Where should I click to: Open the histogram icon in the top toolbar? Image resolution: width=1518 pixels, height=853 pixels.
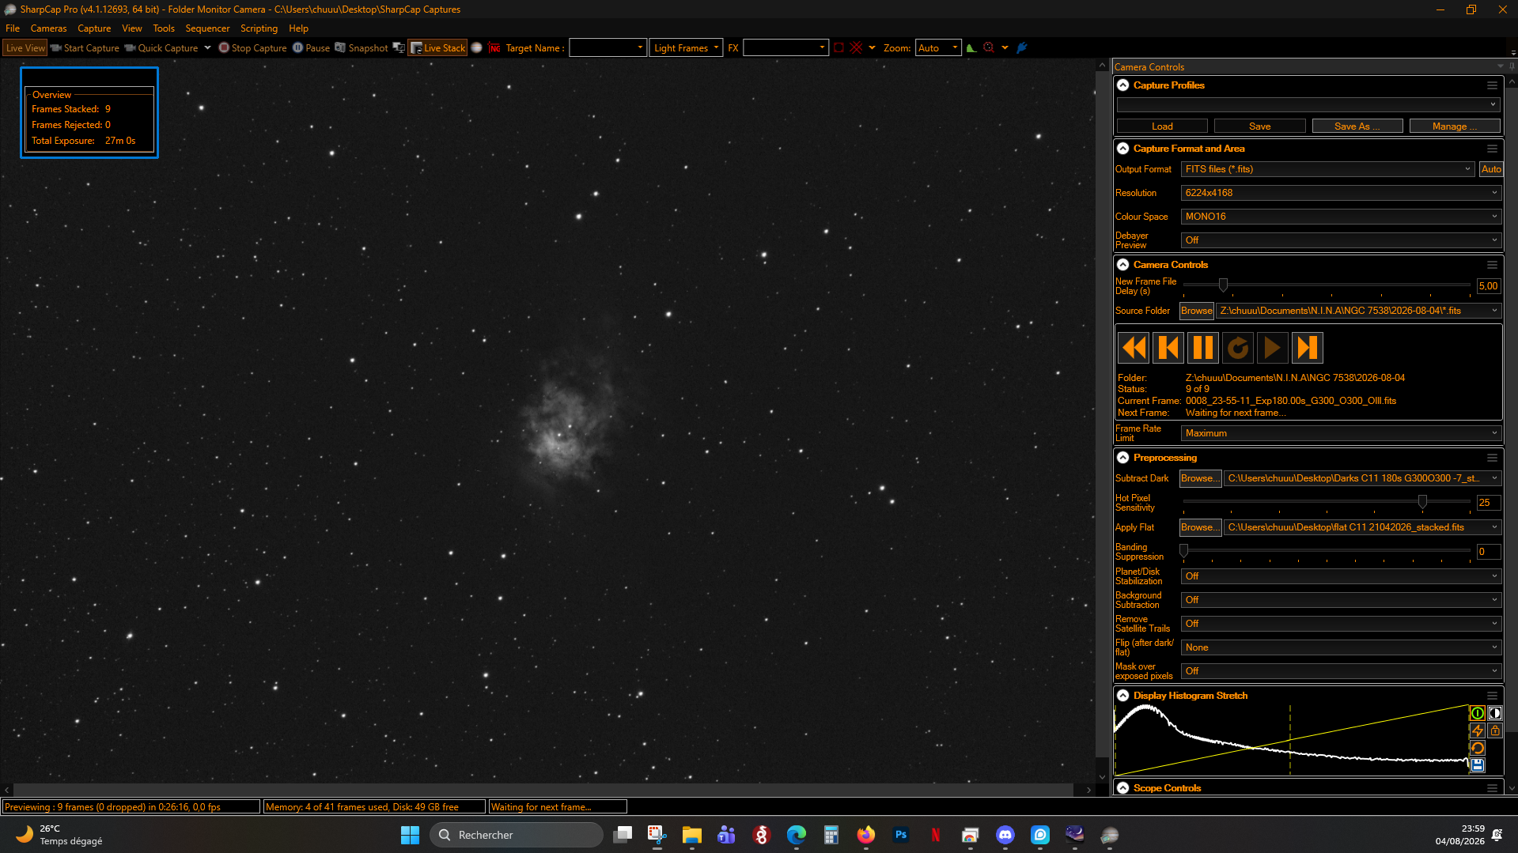pos(971,48)
